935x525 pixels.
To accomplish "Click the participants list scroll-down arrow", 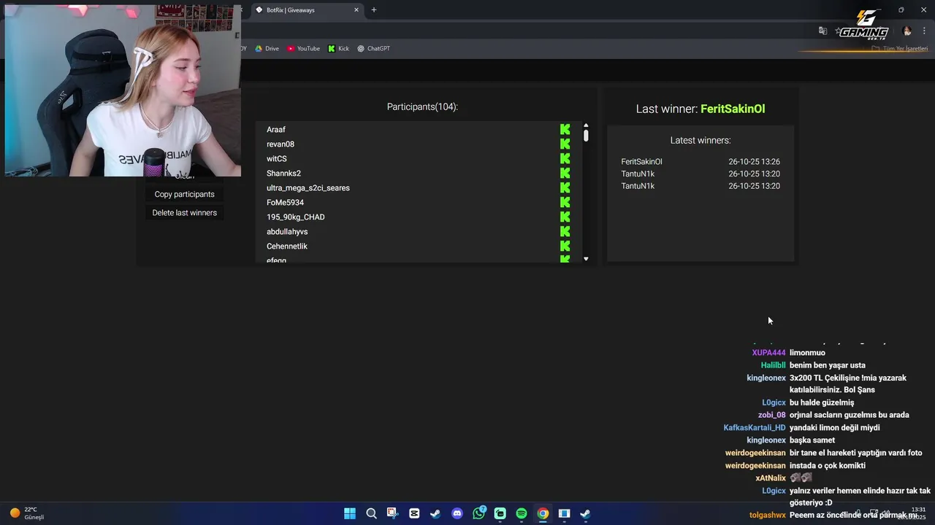I will 586,259.
